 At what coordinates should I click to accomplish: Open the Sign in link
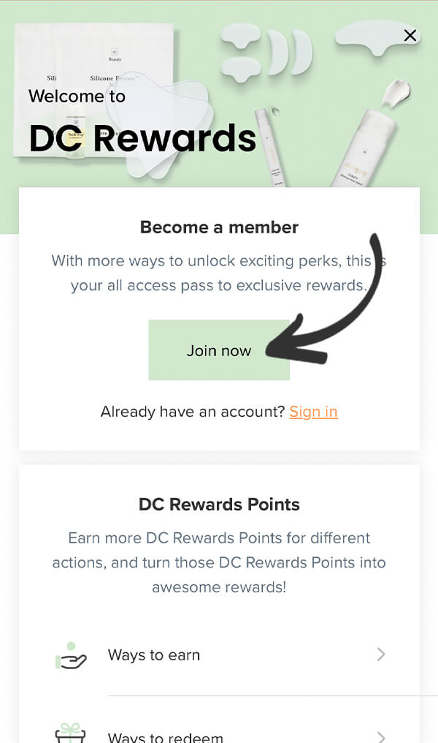[313, 412]
